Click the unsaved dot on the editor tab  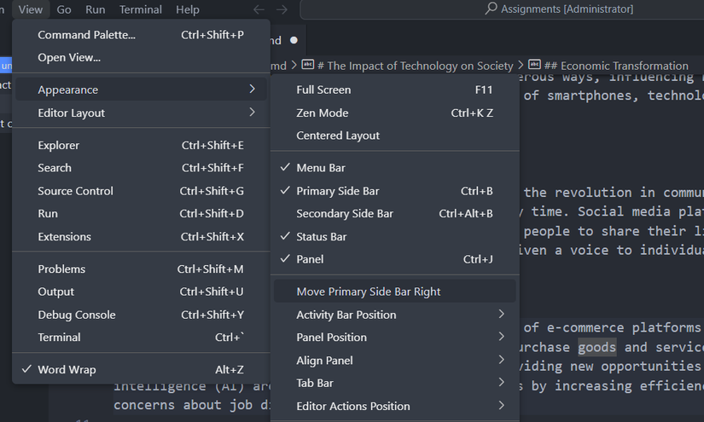tap(294, 40)
